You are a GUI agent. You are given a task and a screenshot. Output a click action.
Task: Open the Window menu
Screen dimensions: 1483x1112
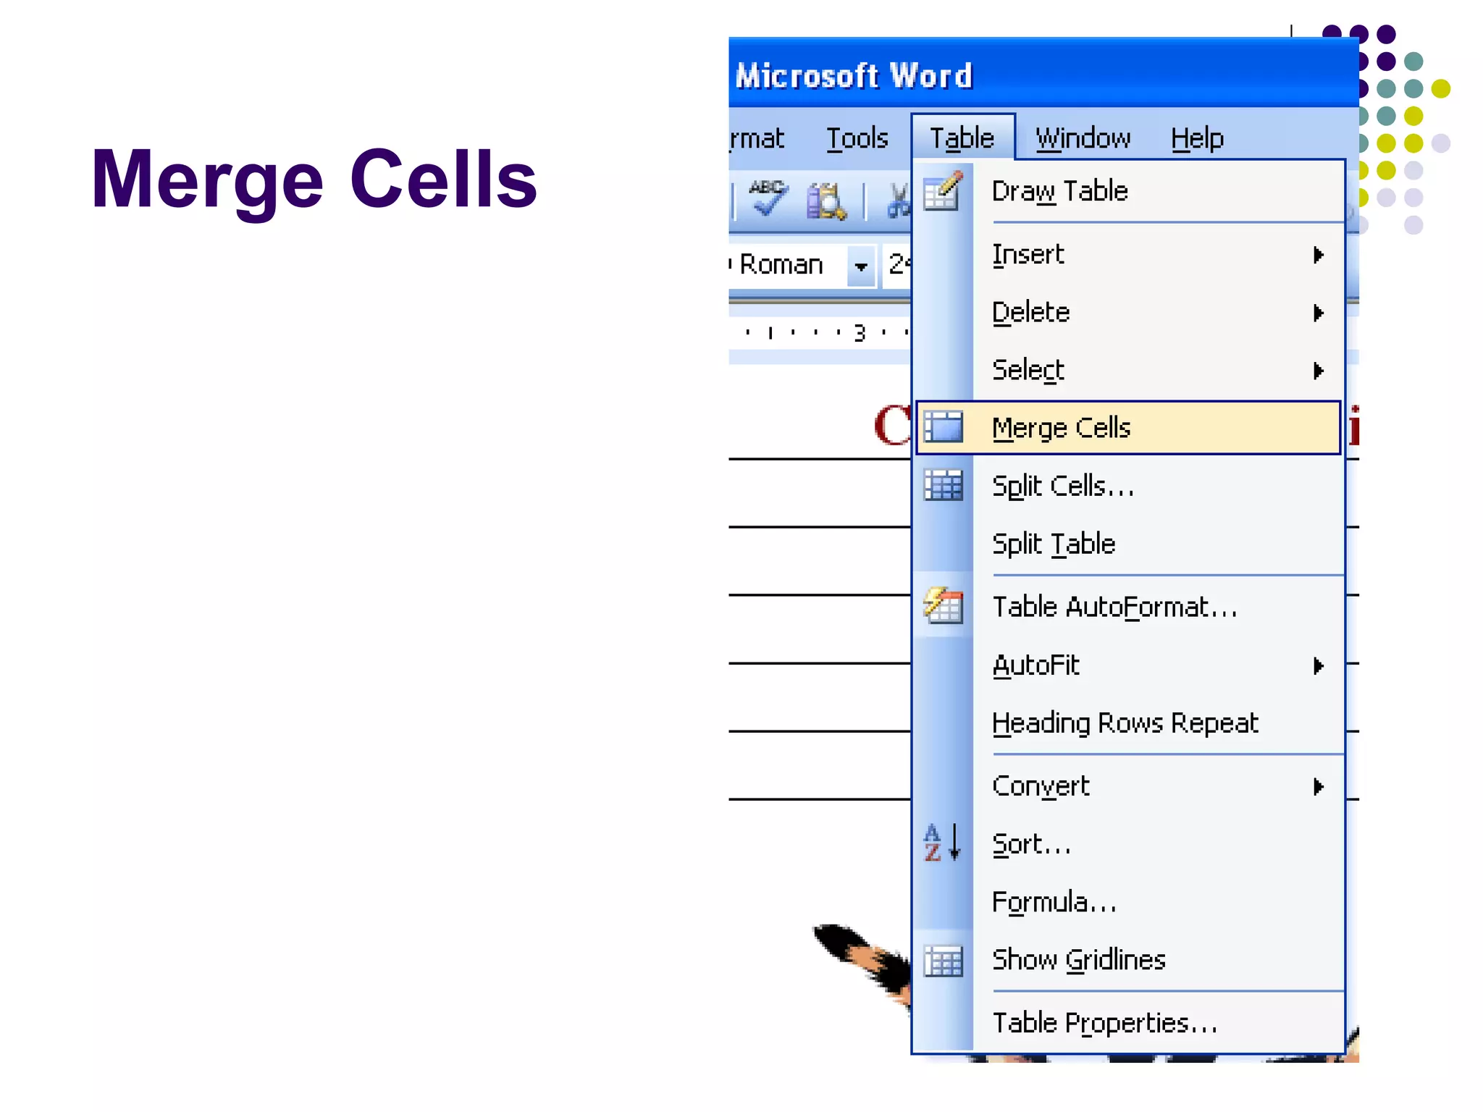(x=1083, y=138)
